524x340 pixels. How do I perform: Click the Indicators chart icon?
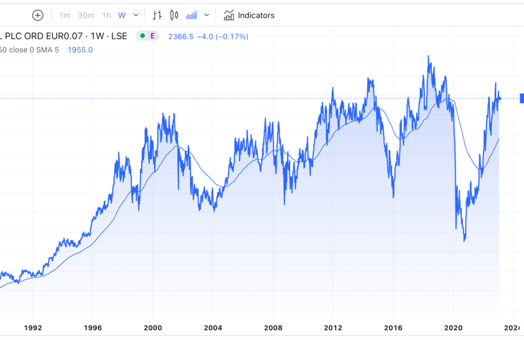click(x=229, y=15)
